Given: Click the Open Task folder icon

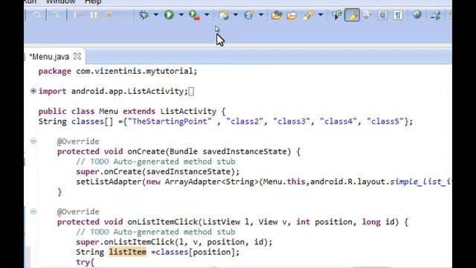Looking at the screenshot, I should click(x=292, y=15).
